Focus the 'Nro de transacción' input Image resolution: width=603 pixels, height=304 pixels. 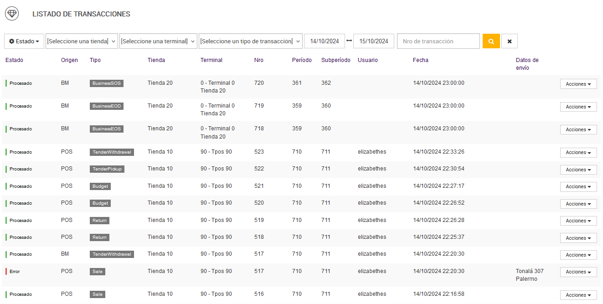click(x=438, y=41)
